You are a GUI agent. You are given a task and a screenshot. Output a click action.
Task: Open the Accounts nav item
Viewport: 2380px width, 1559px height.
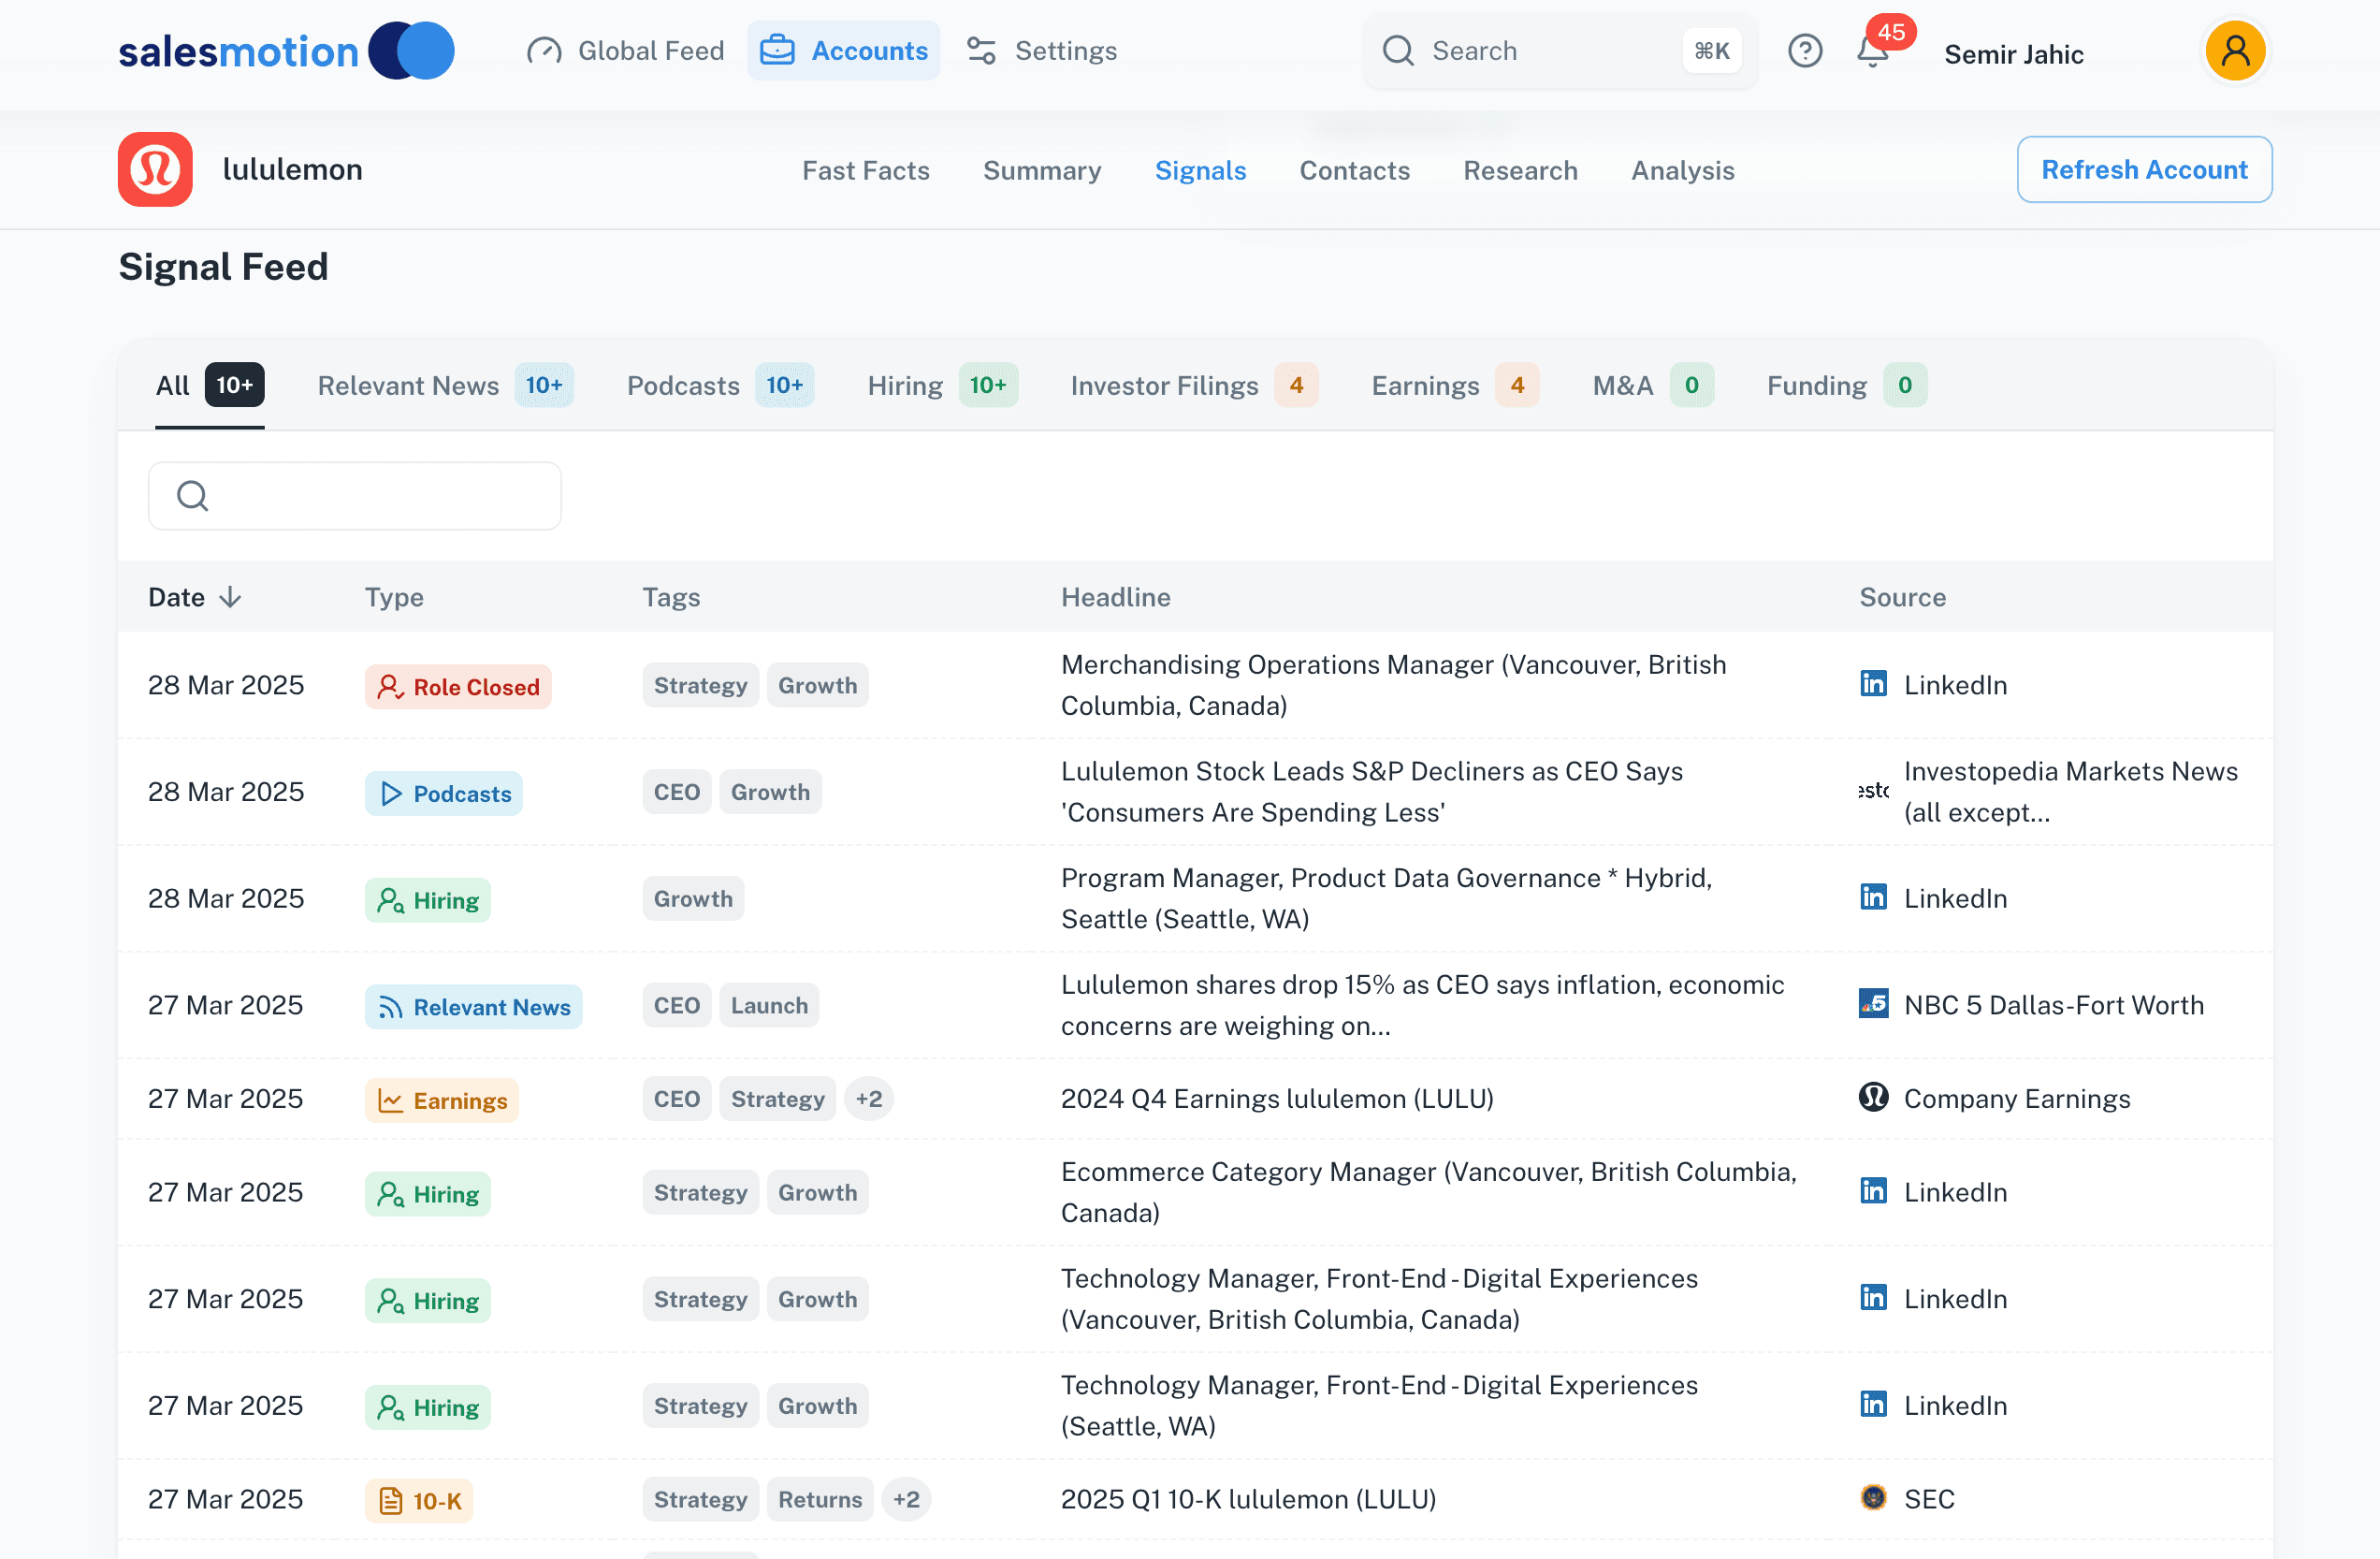pyautogui.click(x=843, y=51)
